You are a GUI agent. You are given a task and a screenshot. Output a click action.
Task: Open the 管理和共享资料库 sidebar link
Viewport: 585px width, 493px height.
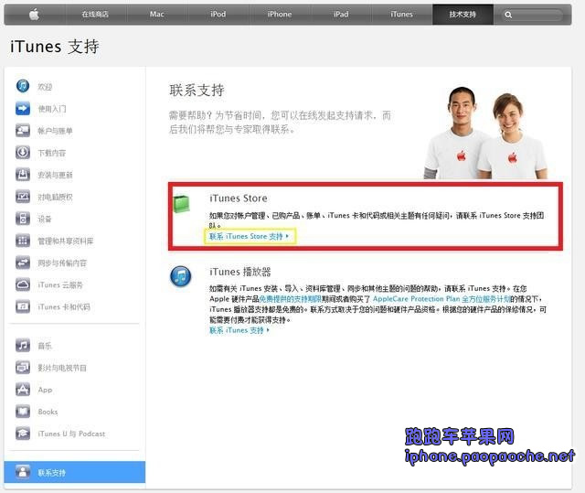coord(66,241)
